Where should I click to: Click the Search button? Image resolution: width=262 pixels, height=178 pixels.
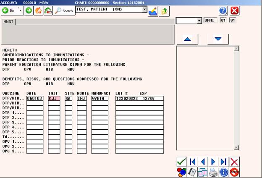64,10
